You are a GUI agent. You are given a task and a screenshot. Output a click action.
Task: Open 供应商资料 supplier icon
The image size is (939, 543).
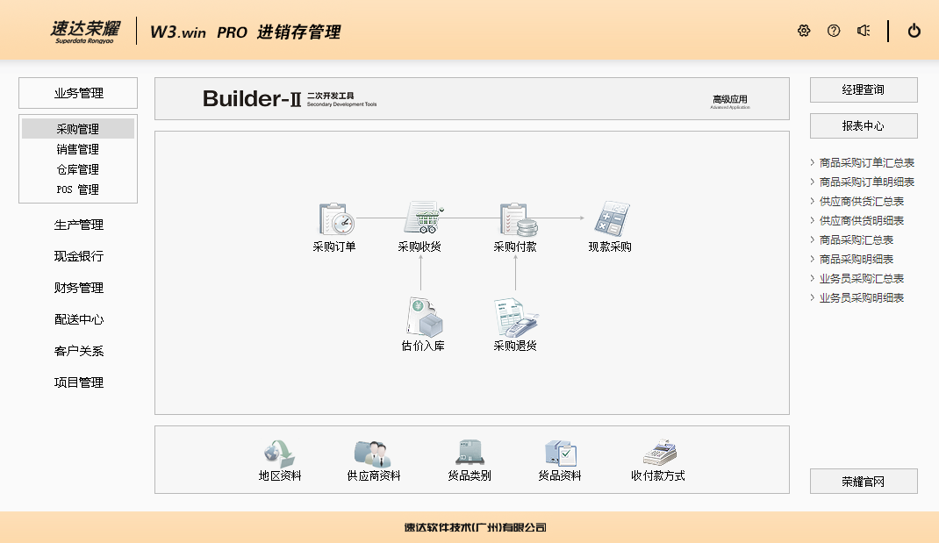373,454
